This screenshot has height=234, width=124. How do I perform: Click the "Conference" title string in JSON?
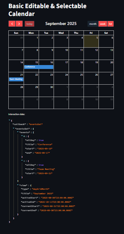(x=45, y=145)
